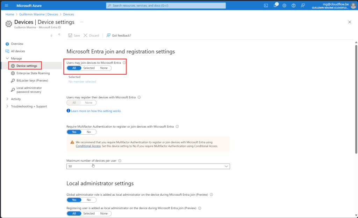Open more options ellipsis beside page title

click(82, 22)
